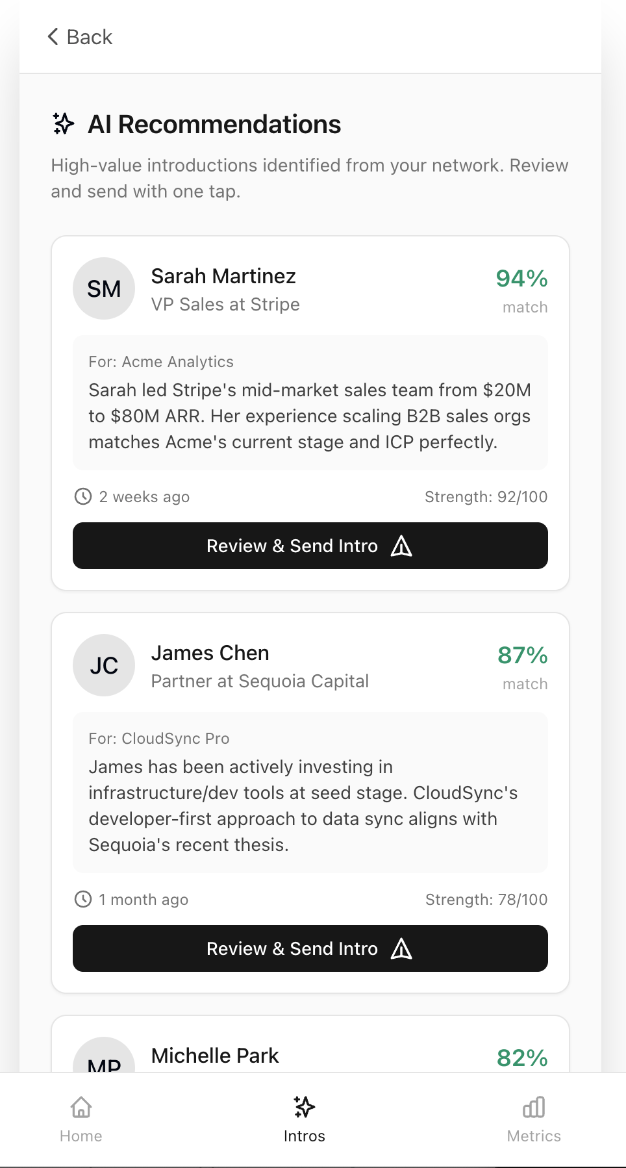
Task: Click the Intros sparkle icon in the nav bar
Action: point(304,1107)
